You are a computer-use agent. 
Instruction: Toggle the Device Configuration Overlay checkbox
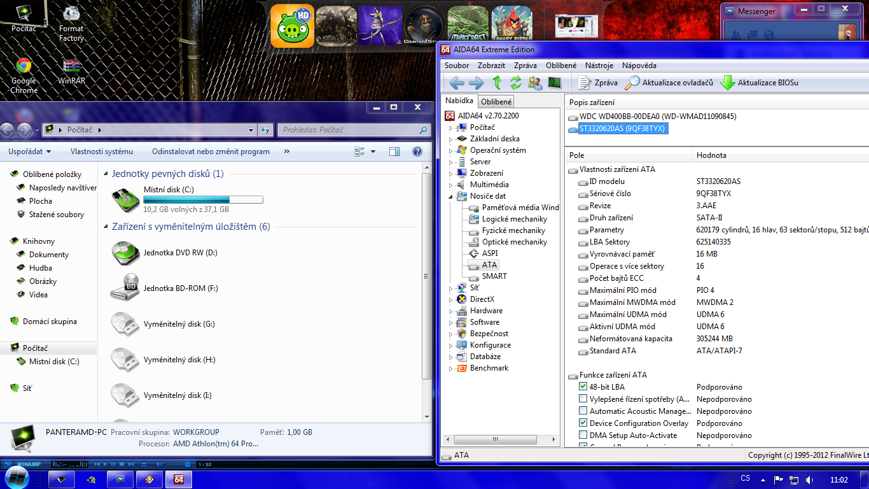tap(583, 423)
